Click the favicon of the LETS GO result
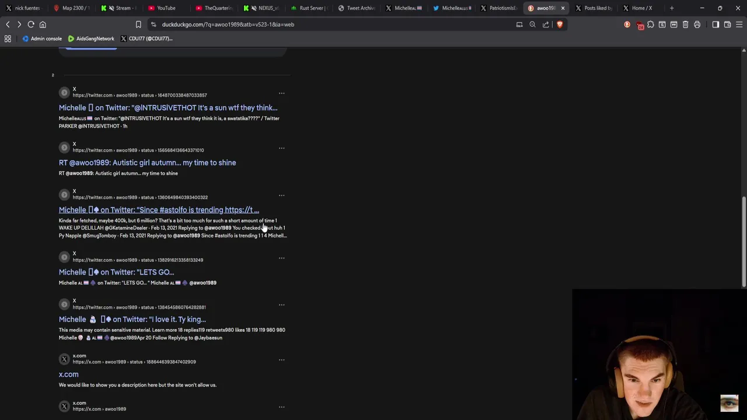The height and width of the screenshot is (420, 747). pyautogui.click(x=64, y=257)
